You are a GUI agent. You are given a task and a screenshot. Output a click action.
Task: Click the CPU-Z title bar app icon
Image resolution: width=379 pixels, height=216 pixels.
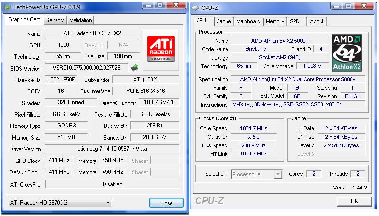[195, 8]
